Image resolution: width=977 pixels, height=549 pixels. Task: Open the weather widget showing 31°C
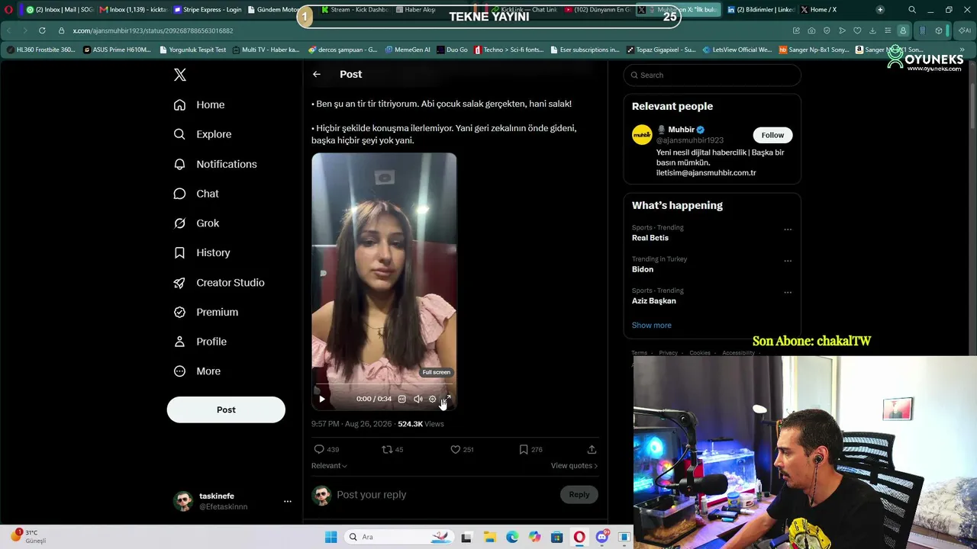(x=29, y=536)
